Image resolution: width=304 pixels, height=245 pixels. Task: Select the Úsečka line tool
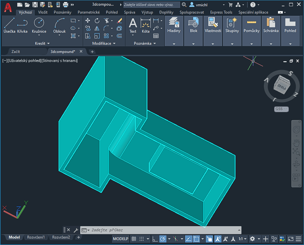9,25
